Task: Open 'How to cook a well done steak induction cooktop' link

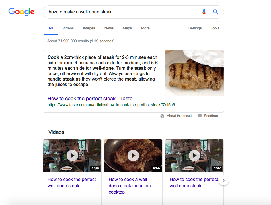Action: click(x=130, y=186)
